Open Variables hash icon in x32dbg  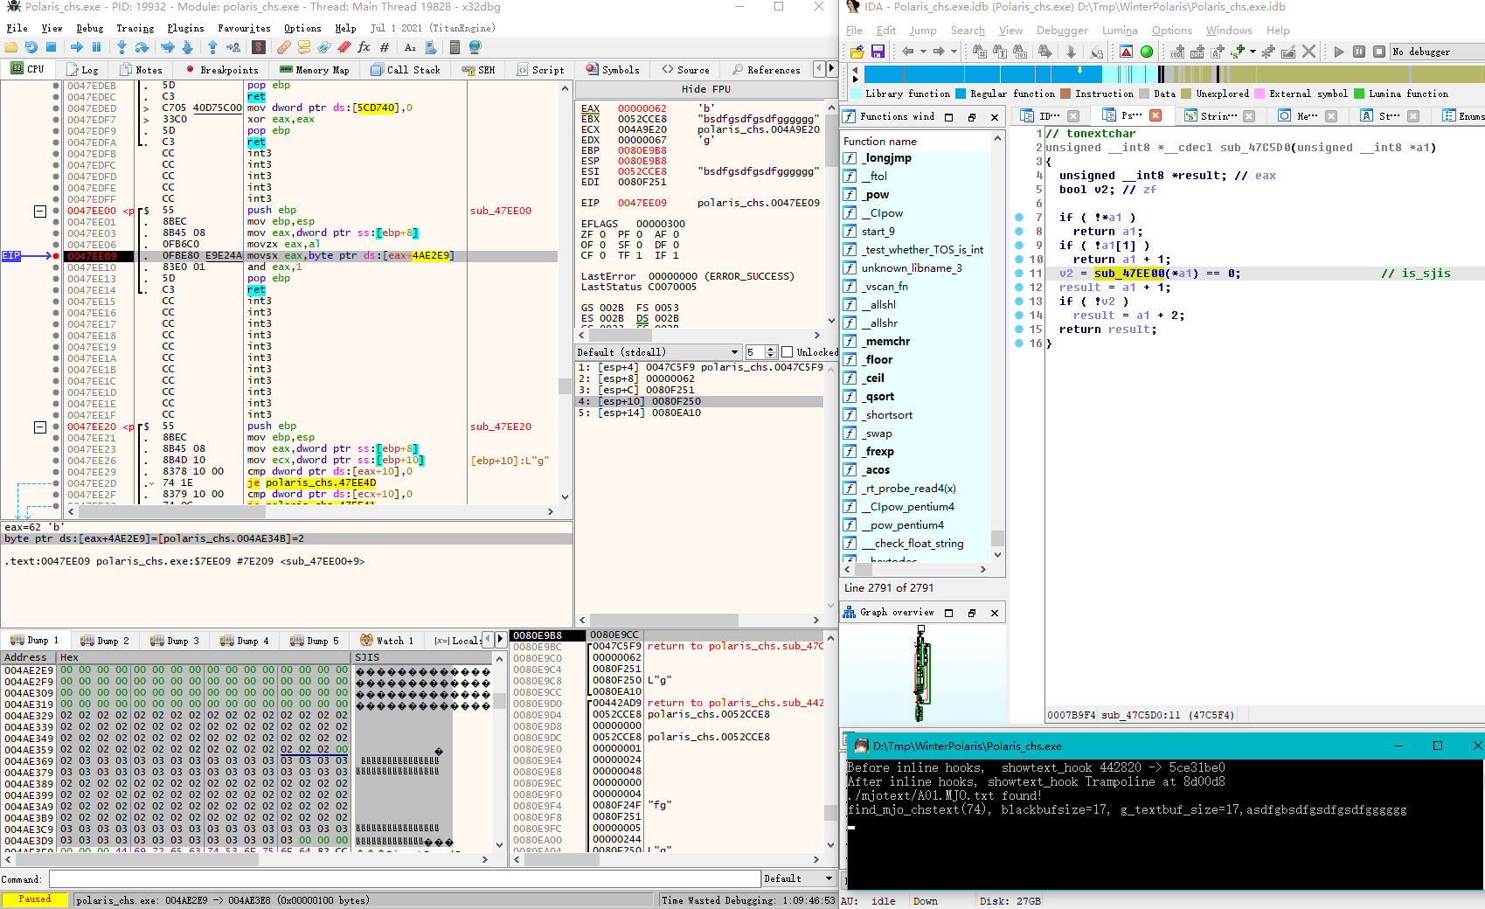pos(385,47)
